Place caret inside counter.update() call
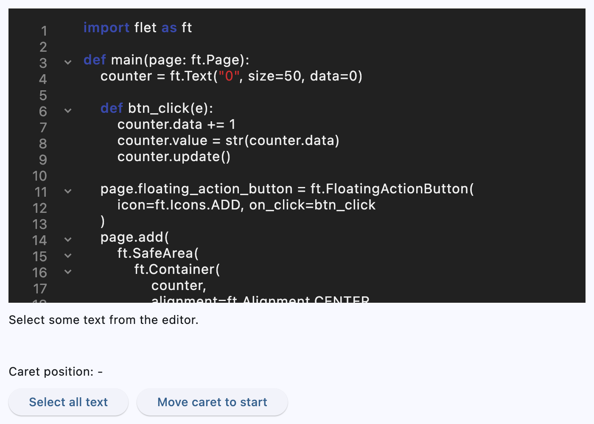Image resolution: width=594 pixels, height=424 pixels. 174,156
